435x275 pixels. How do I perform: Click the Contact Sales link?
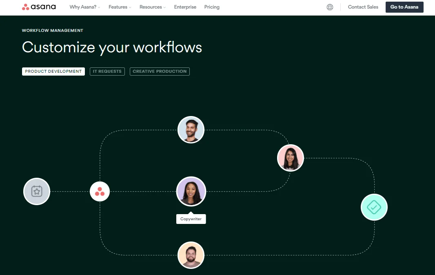(363, 7)
